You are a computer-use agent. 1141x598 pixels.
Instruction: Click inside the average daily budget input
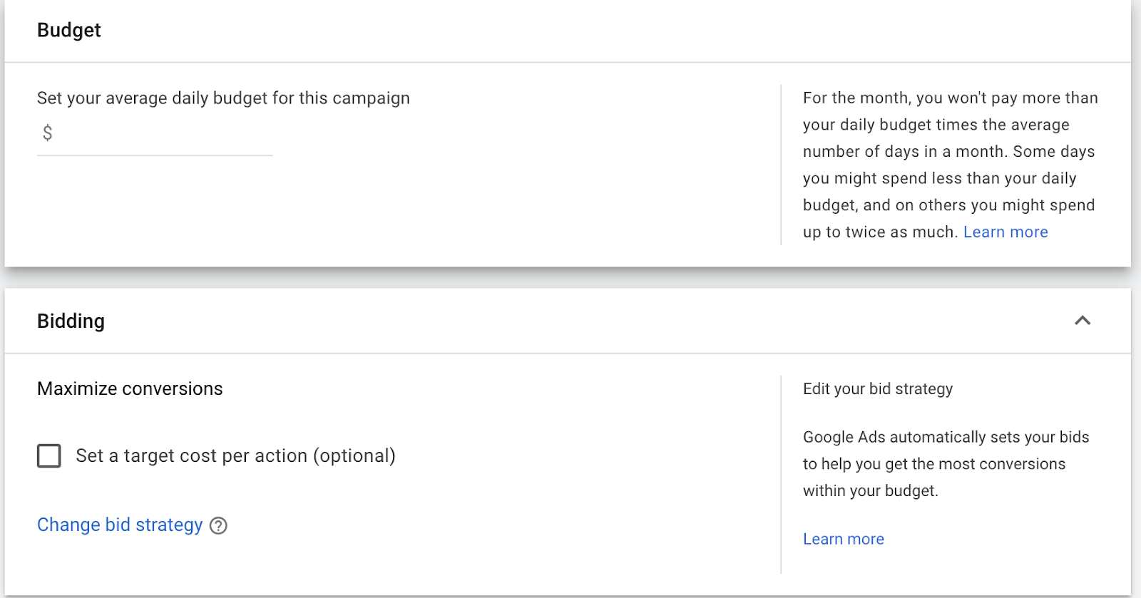tap(143, 135)
